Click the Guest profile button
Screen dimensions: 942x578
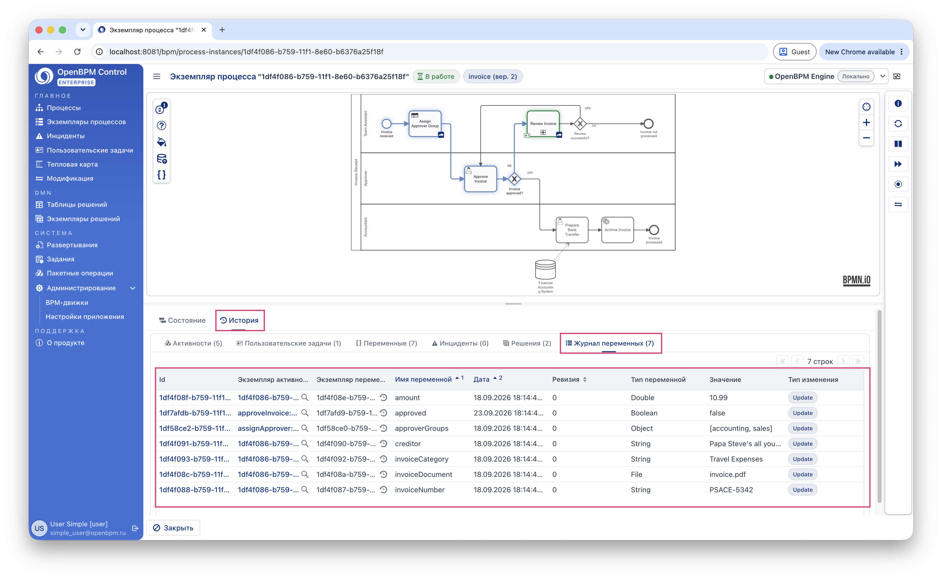(x=795, y=52)
